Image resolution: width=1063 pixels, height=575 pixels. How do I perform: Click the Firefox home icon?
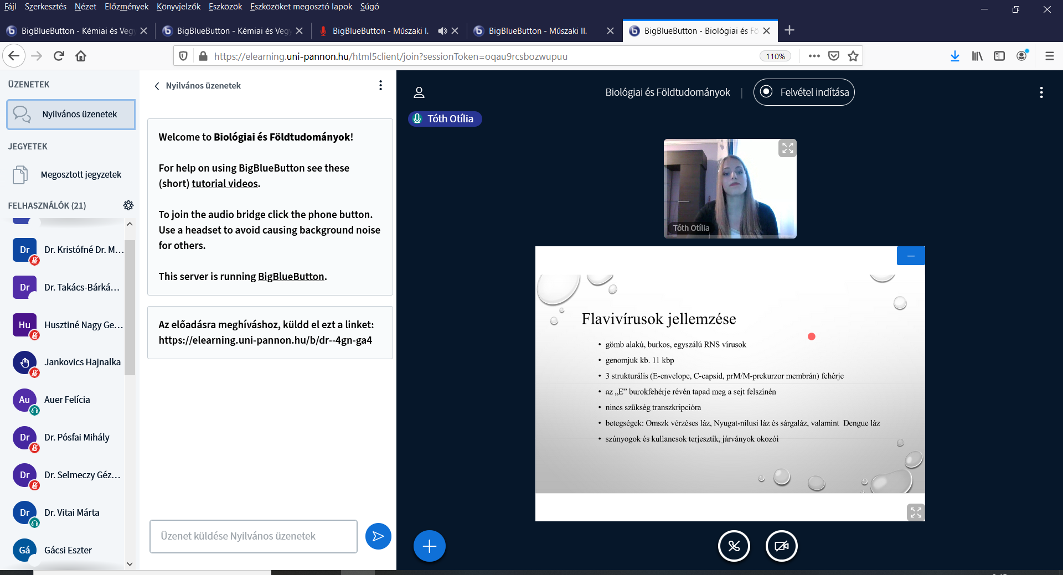point(81,56)
